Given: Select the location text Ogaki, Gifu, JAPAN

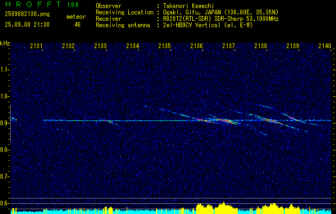Looking at the screenshot, I should click(191, 12).
